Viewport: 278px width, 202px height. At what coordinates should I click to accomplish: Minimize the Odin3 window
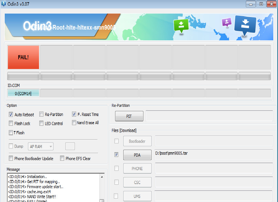(251, 4)
